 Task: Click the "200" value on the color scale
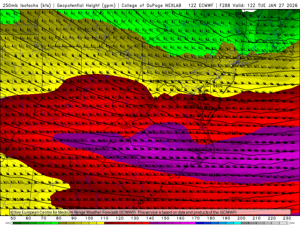pos(241,218)
